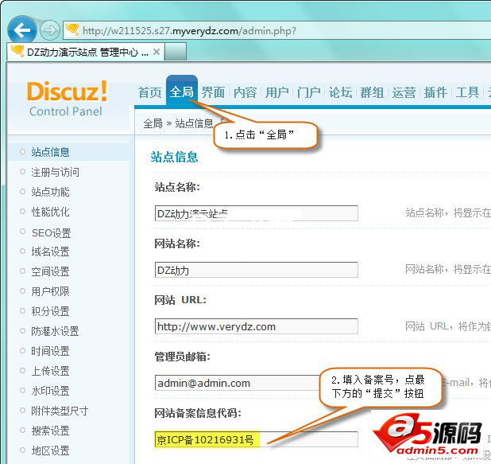Click the 网站 URL input field
The width and height of the screenshot is (491, 464).
257,326
